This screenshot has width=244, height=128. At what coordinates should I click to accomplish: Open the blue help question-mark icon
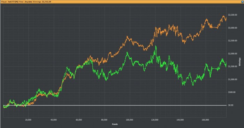(x=242, y=2)
